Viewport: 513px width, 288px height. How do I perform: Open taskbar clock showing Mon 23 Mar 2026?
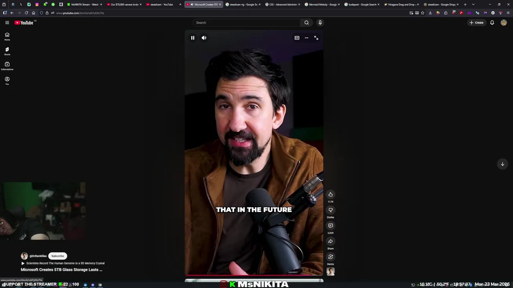(492, 284)
